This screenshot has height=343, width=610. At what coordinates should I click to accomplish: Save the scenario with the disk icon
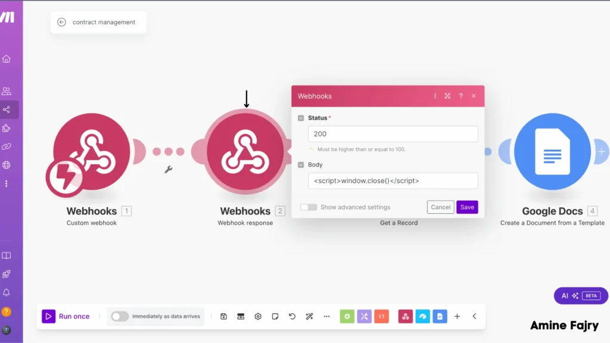pos(223,316)
